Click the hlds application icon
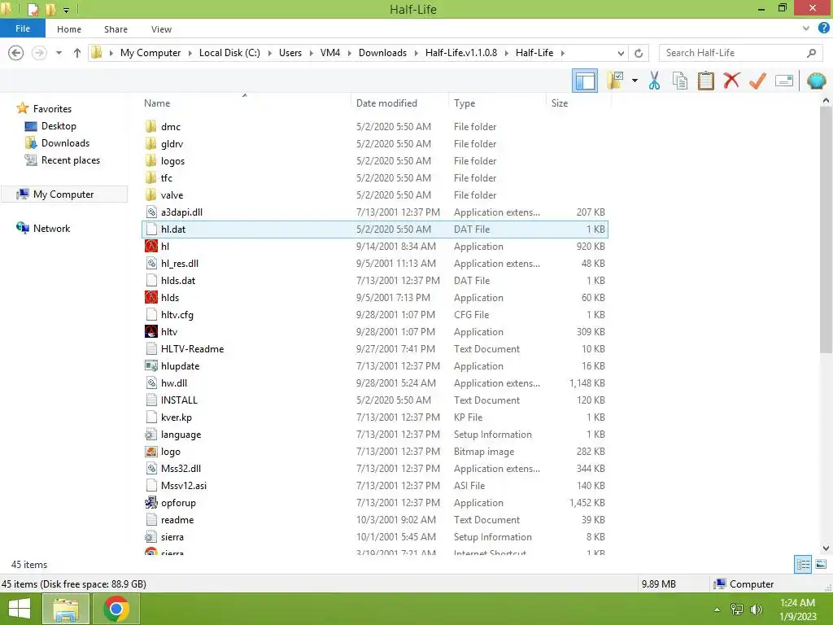 (150, 298)
